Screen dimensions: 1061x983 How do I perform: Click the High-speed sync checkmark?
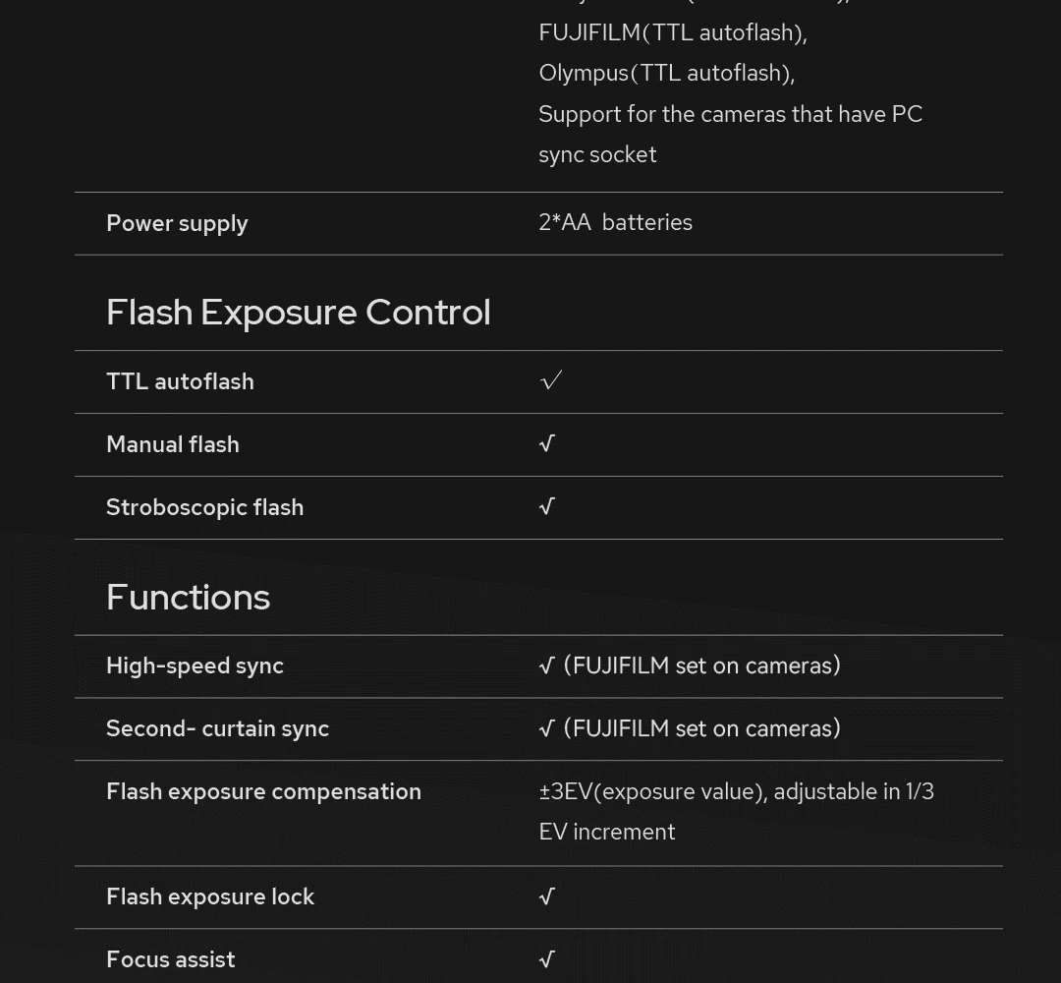click(x=547, y=666)
